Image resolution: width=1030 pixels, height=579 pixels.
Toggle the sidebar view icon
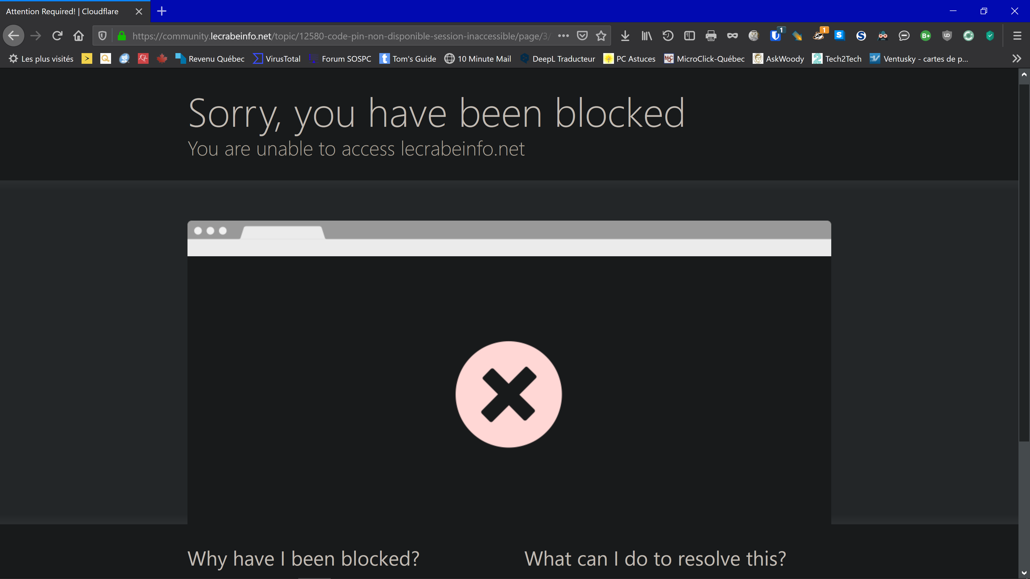point(689,36)
